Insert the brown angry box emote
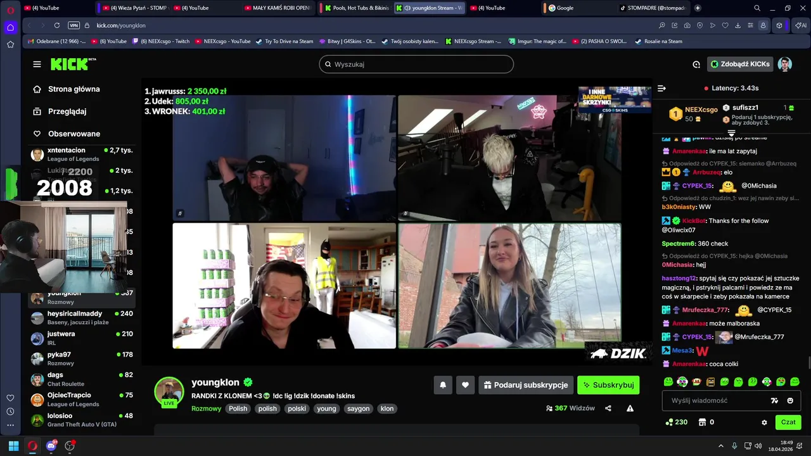Screen dimensions: 811x456 pyautogui.click(x=710, y=382)
